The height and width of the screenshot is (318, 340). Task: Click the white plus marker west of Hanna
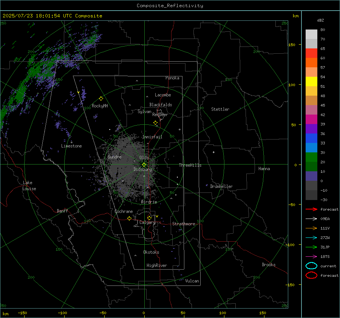pyautogui.click(x=213, y=152)
